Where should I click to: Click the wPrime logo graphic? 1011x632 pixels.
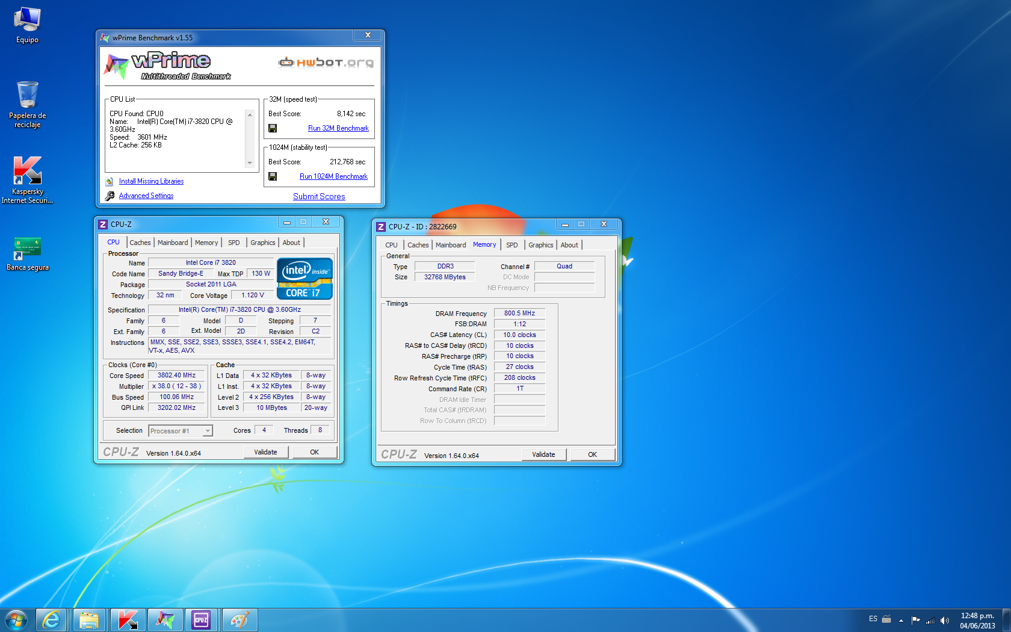[167, 66]
